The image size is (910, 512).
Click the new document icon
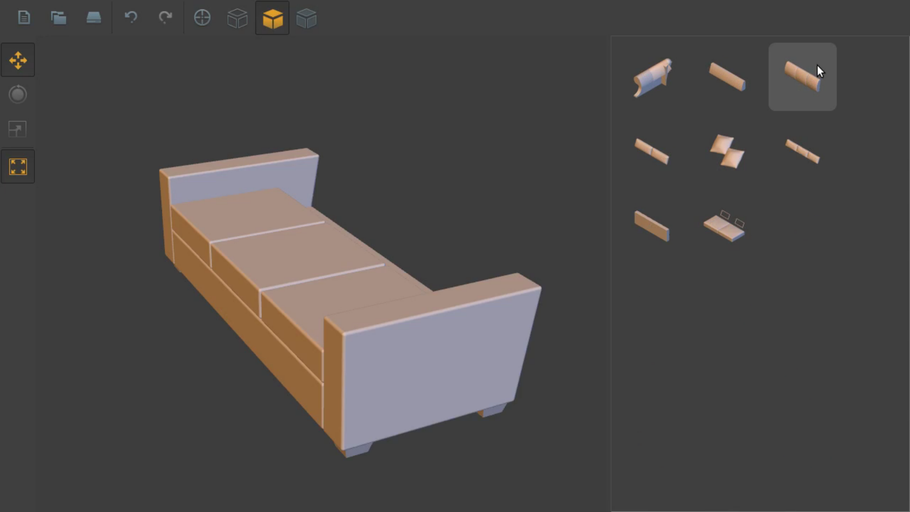(24, 17)
